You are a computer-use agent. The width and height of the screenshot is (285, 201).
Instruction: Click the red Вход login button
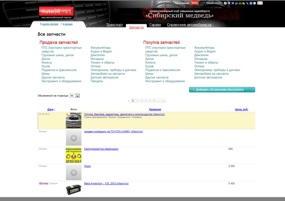tap(194, 3)
